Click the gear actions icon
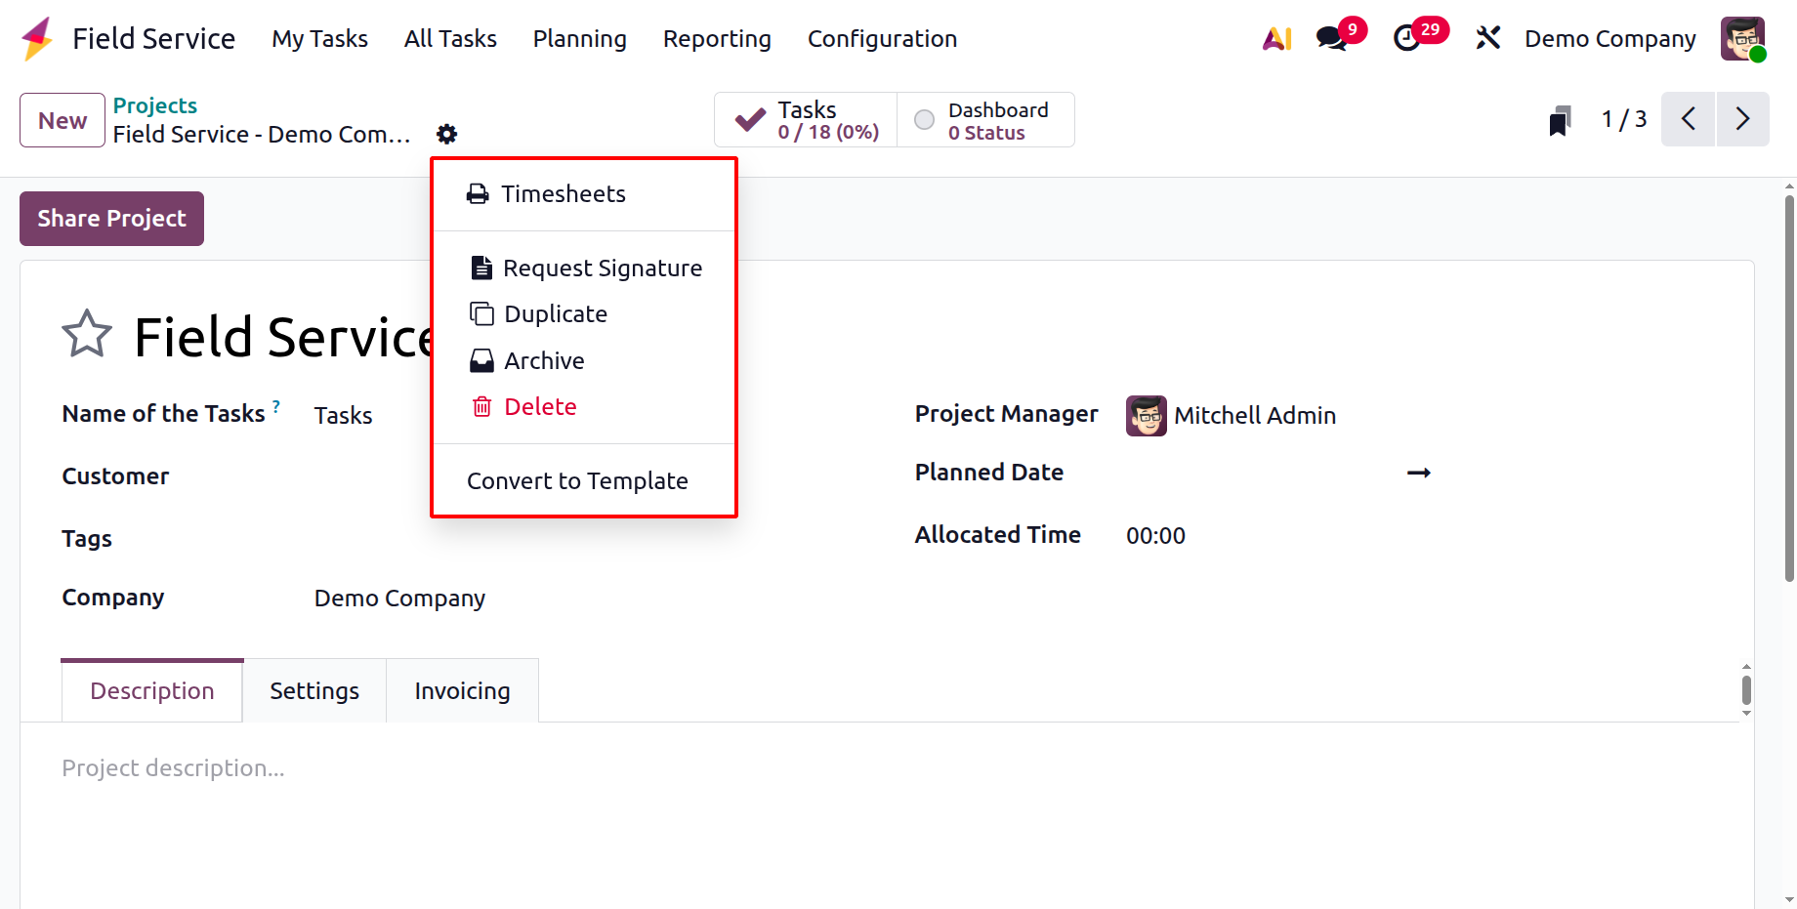The image size is (1797, 909). coord(446,134)
